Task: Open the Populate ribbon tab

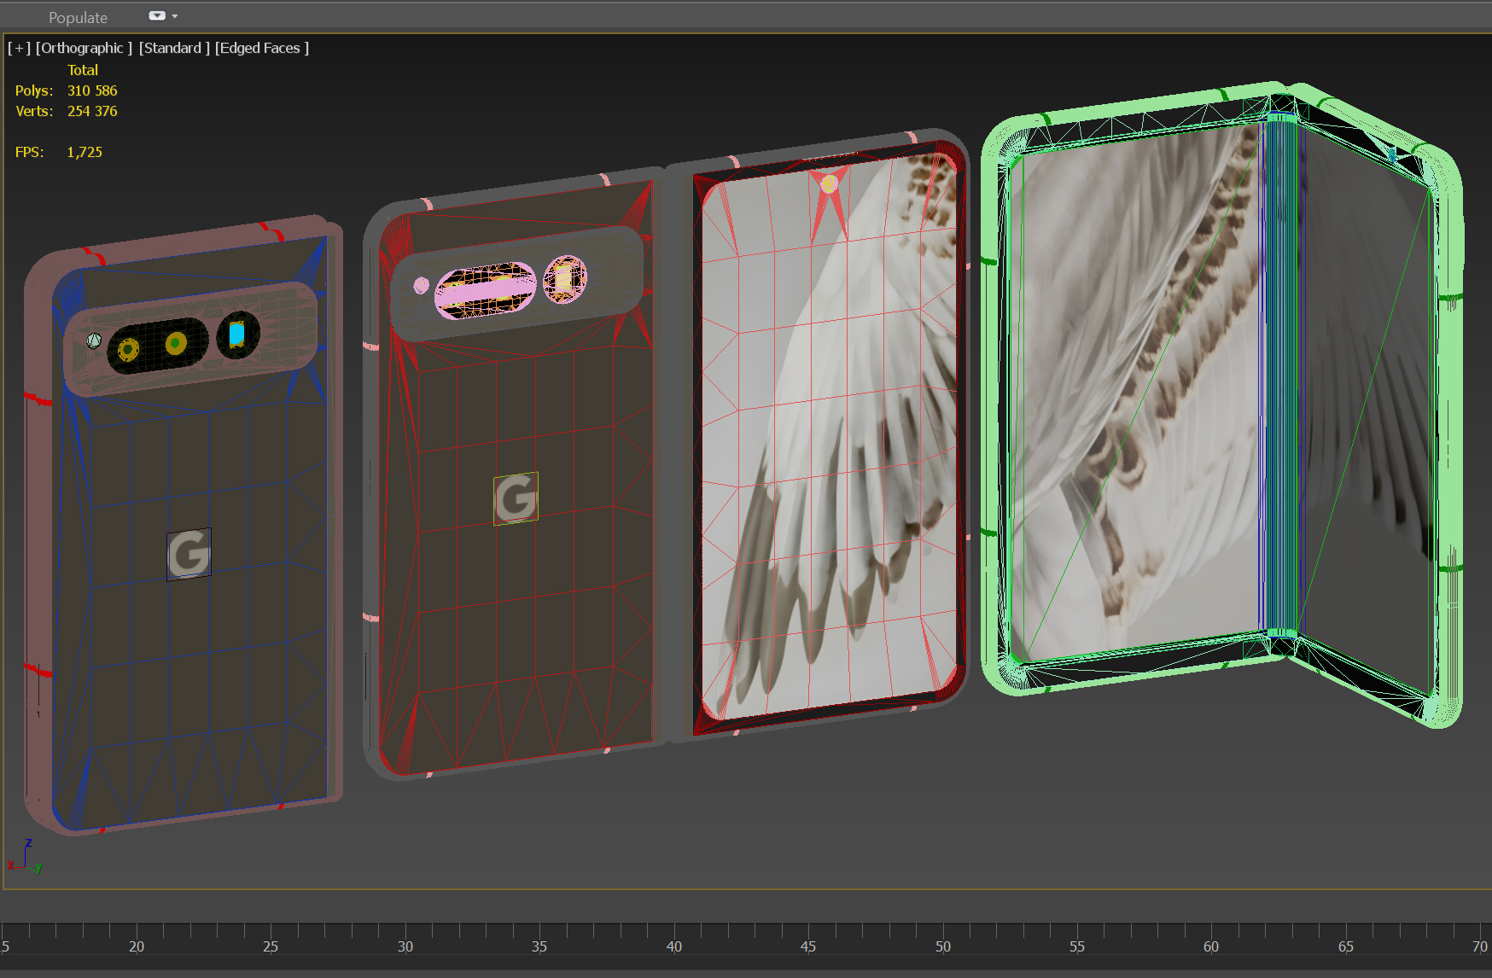Action: point(78,17)
